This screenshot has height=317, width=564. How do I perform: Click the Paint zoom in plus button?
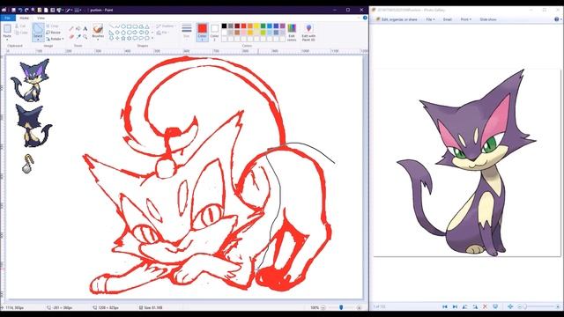pyautogui.click(x=359, y=307)
